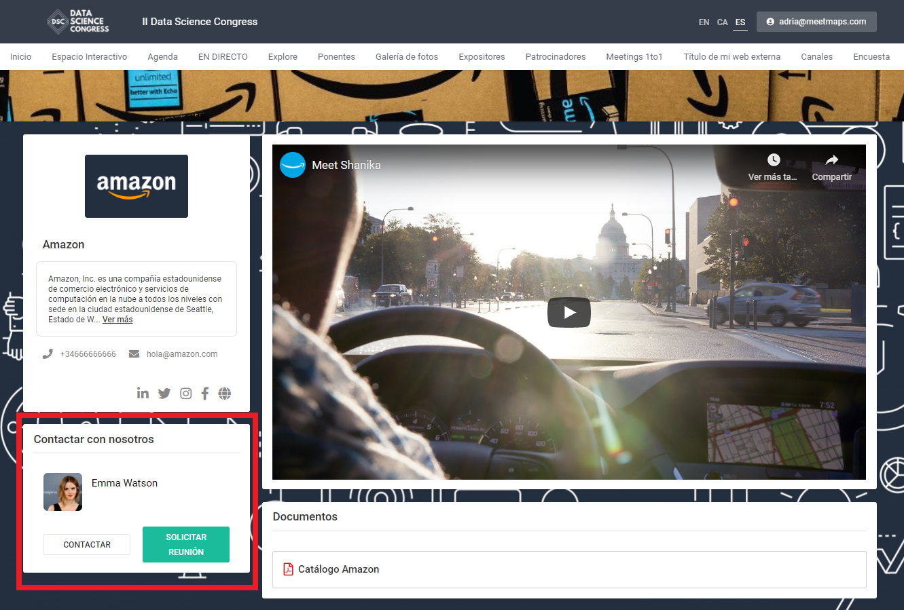
Task: Click the phone number +34666666666
Action: (88, 354)
